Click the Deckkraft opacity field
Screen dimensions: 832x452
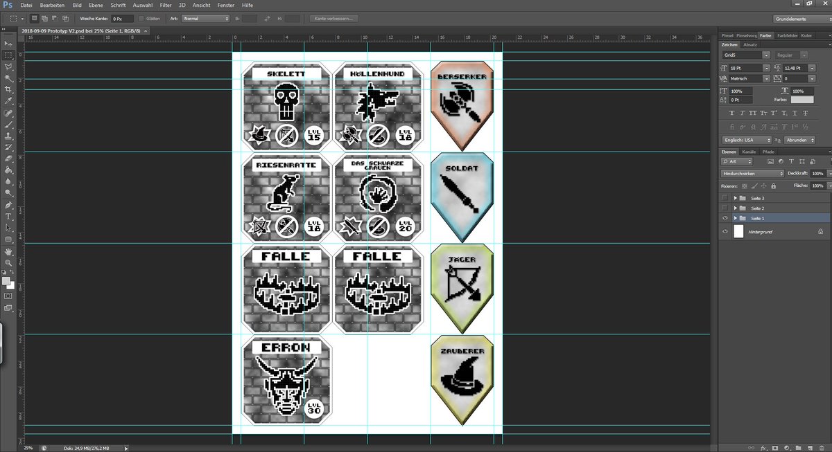(x=817, y=173)
